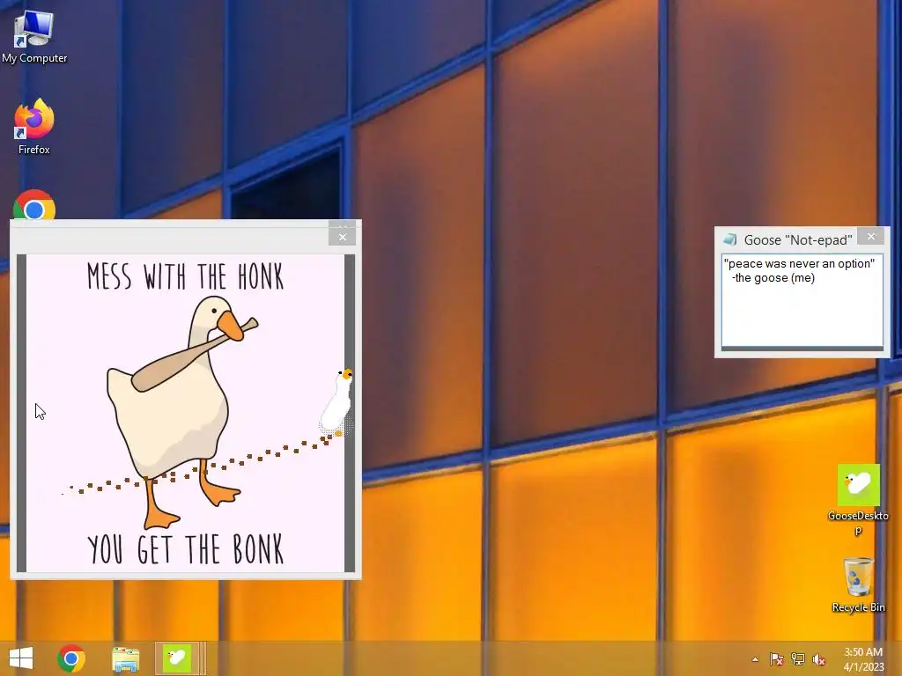The image size is (902, 676).
Task: Open the Recycle Bin desktop icon
Action: (x=858, y=584)
